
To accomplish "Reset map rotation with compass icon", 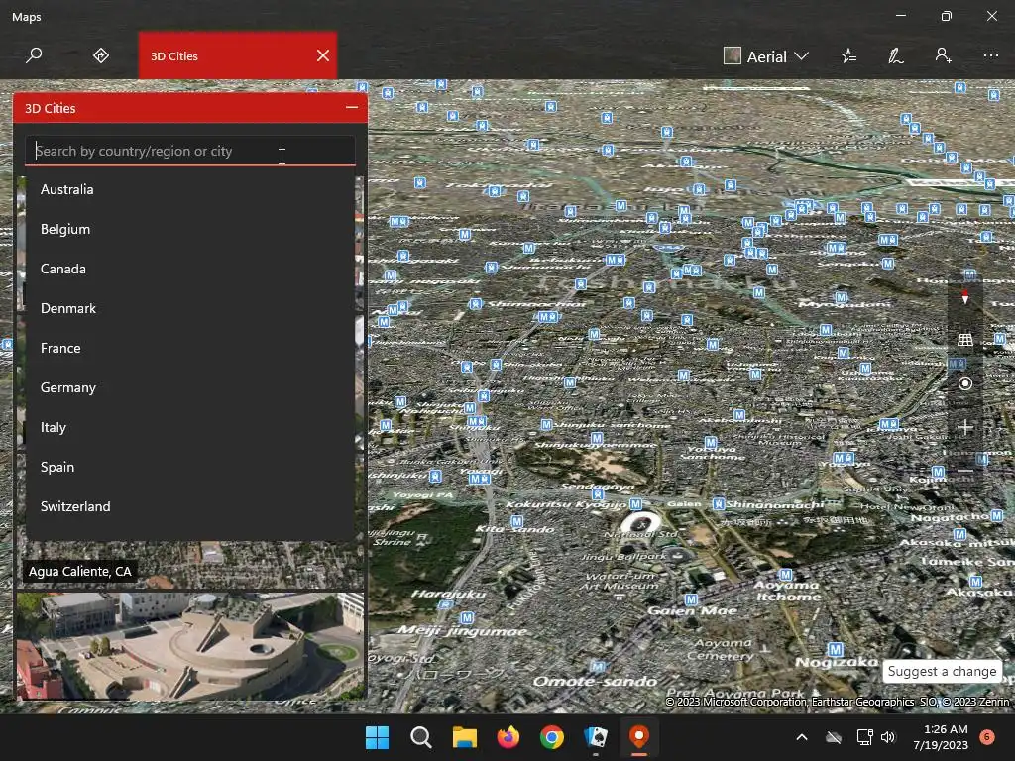I will click(965, 297).
